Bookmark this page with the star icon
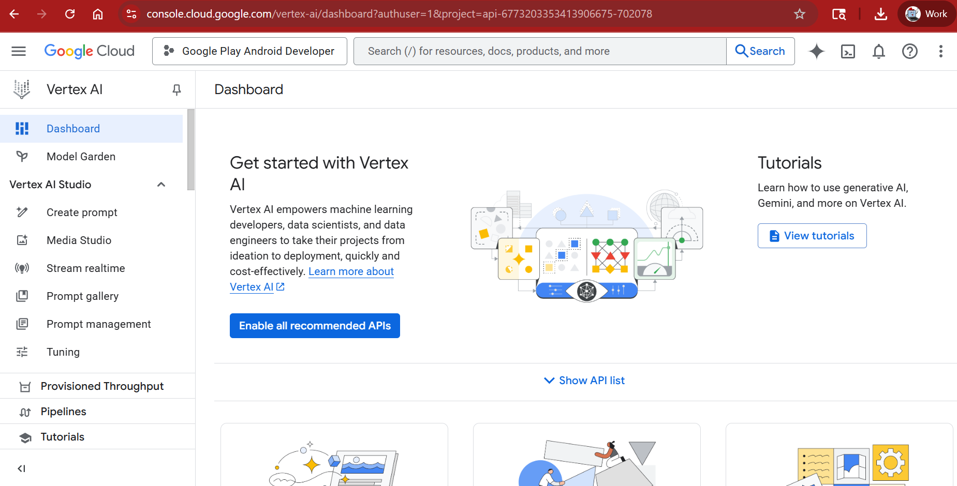This screenshot has height=486, width=957. (x=800, y=14)
